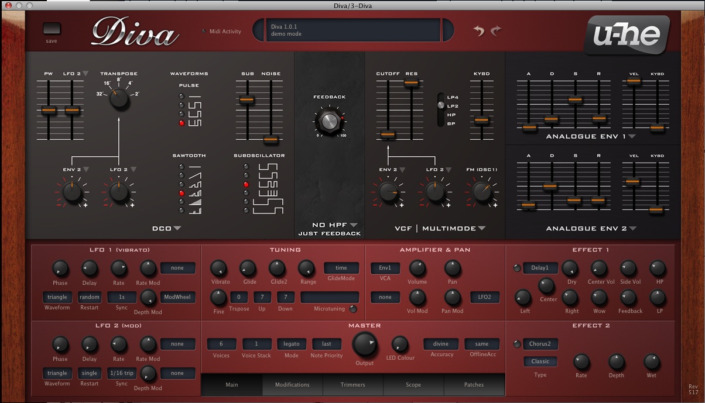
Task: Click the LFO 1 Rate knob
Action: pos(119,268)
